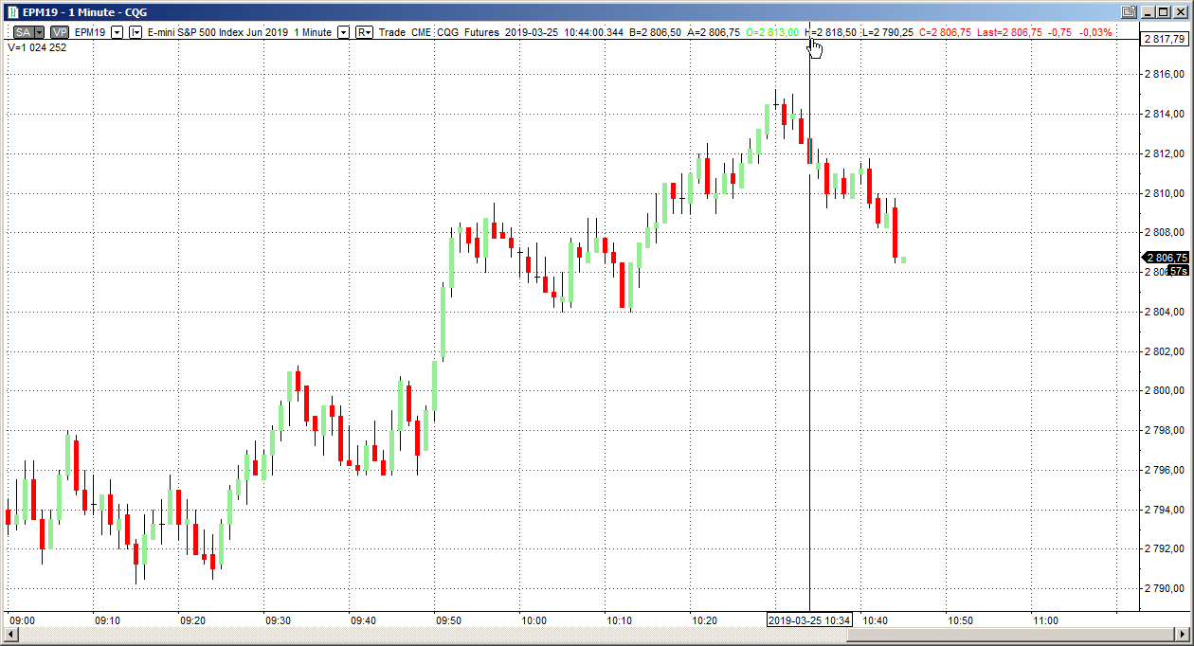
Task: Click the Futures label in header
Action: click(x=481, y=32)
